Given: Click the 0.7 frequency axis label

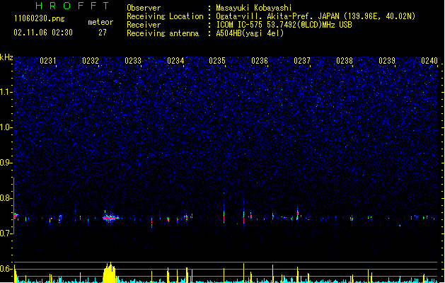Looking at the screenshot, I should click(6, 233).
